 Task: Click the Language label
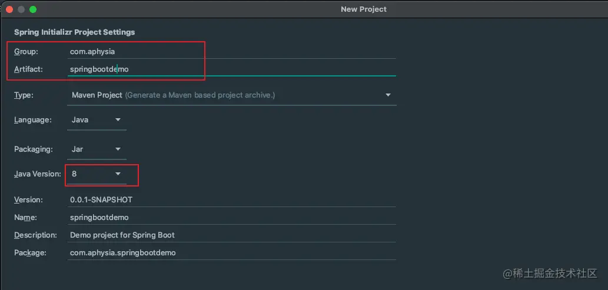pyautogui.click(x=32, y=120)
